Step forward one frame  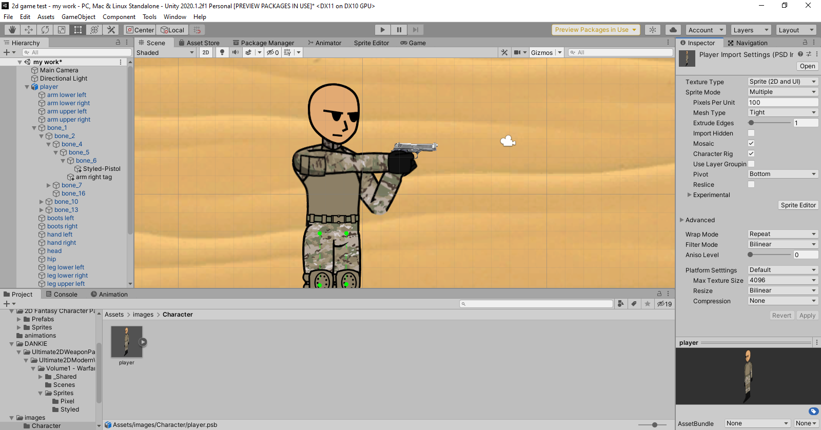tap(416, 30)
